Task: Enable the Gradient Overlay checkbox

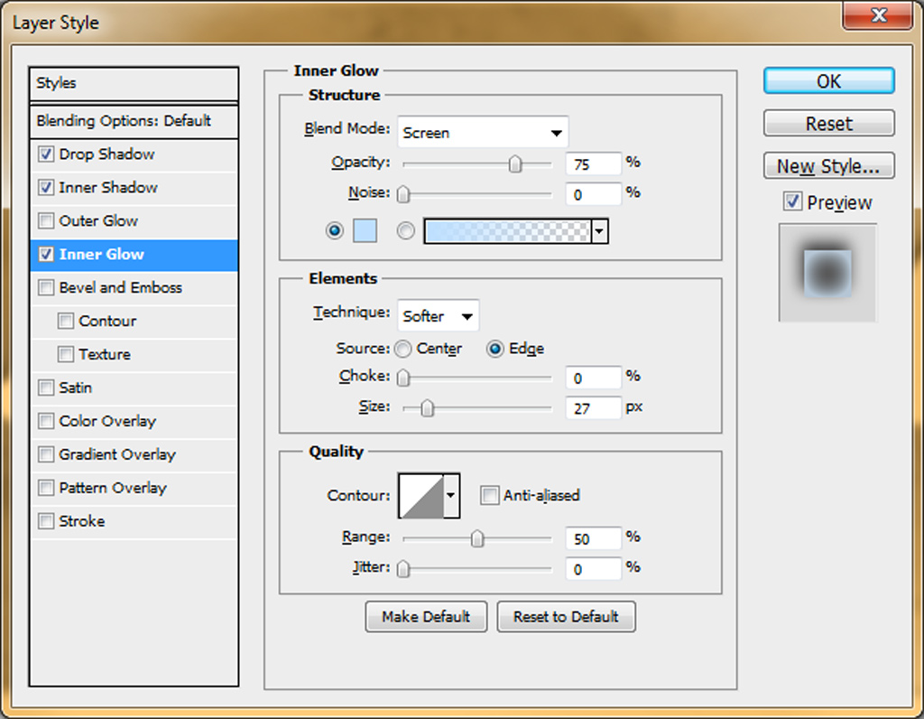Action: pos(46,454)
